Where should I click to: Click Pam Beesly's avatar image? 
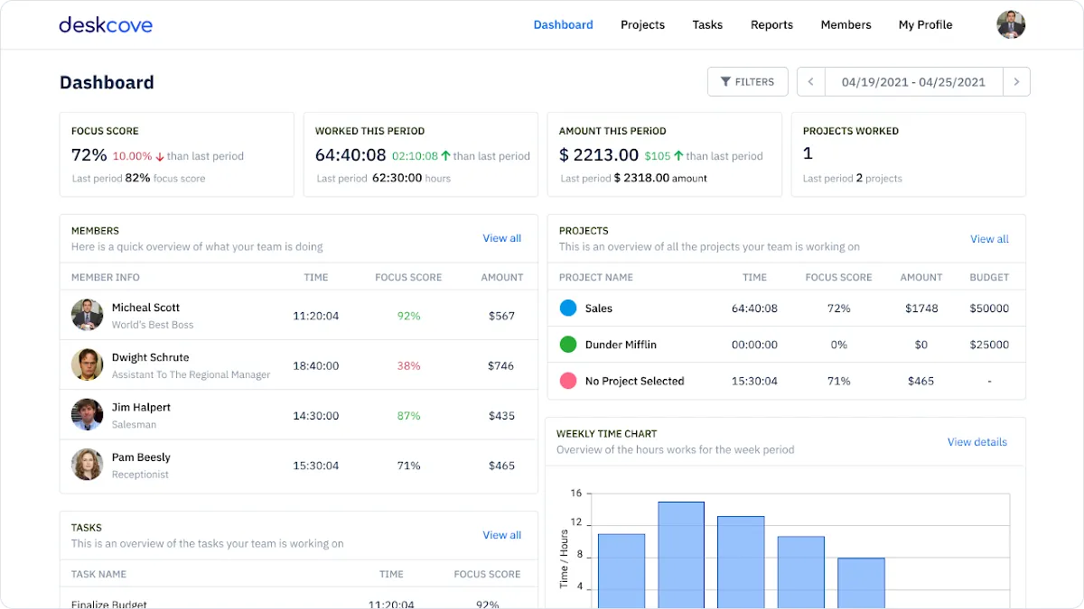pos(87,465)
